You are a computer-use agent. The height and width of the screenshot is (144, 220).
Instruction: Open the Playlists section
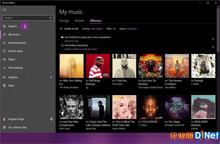click(13, 77)
